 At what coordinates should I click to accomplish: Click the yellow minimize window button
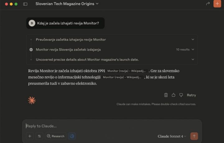pos(11,4)
